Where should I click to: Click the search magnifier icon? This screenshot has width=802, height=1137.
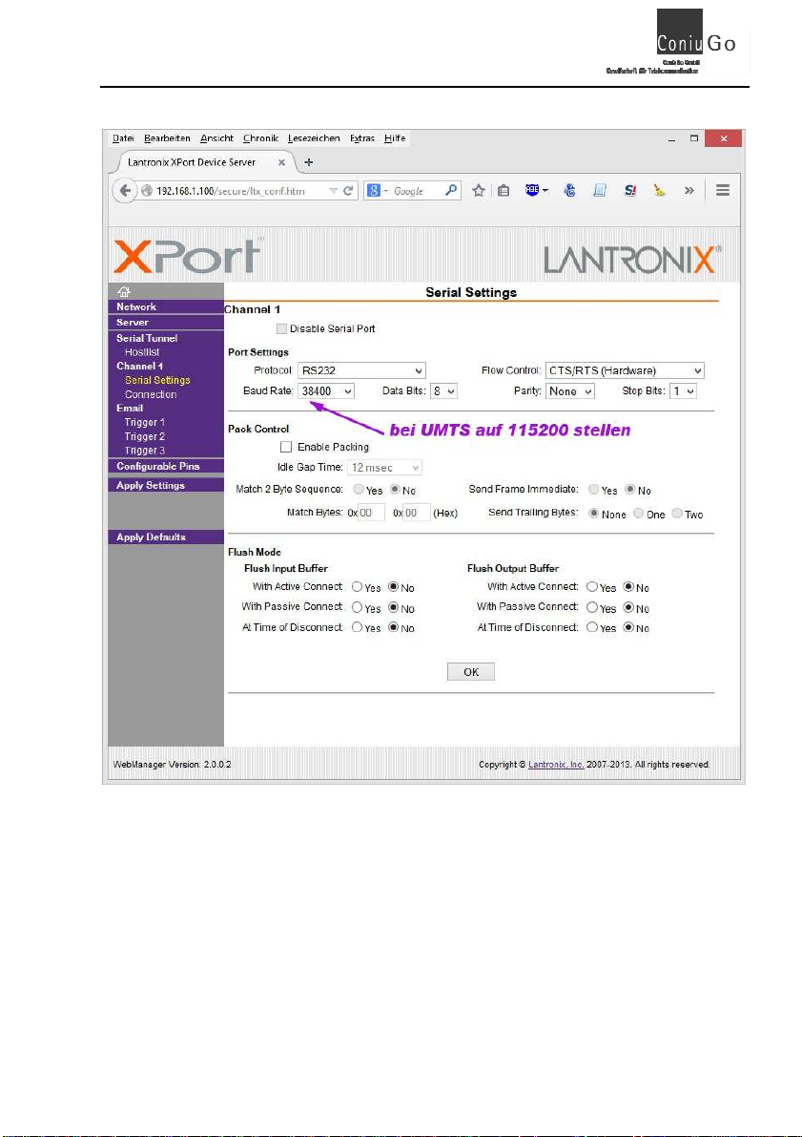coord(451,190)
